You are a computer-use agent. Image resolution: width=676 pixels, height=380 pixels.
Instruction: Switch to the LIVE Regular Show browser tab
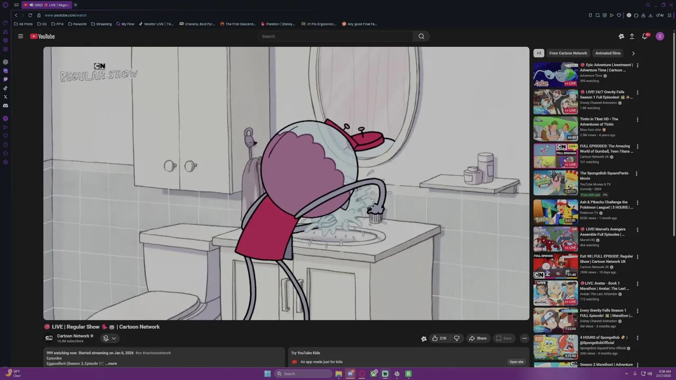coord(46,5)
